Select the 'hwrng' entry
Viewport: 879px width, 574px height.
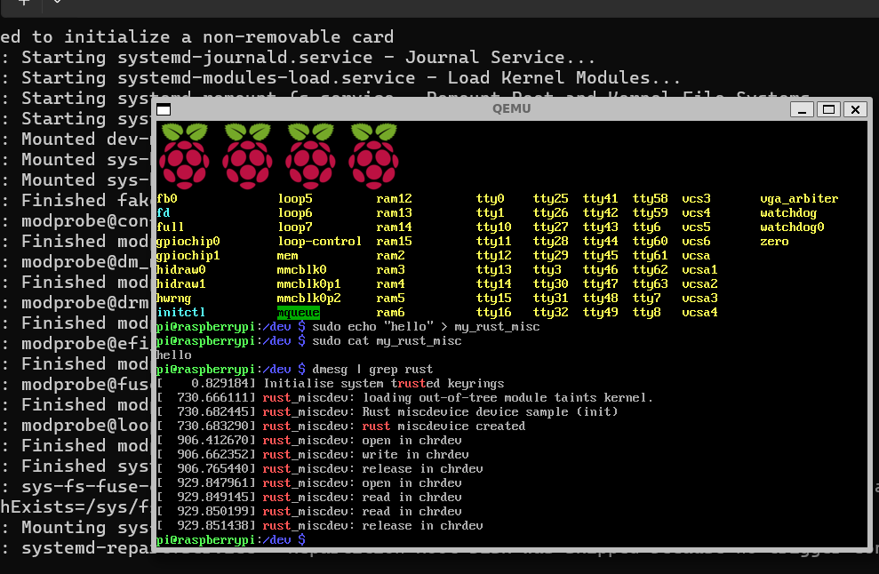pyautogui.click(x=174, y=299)
